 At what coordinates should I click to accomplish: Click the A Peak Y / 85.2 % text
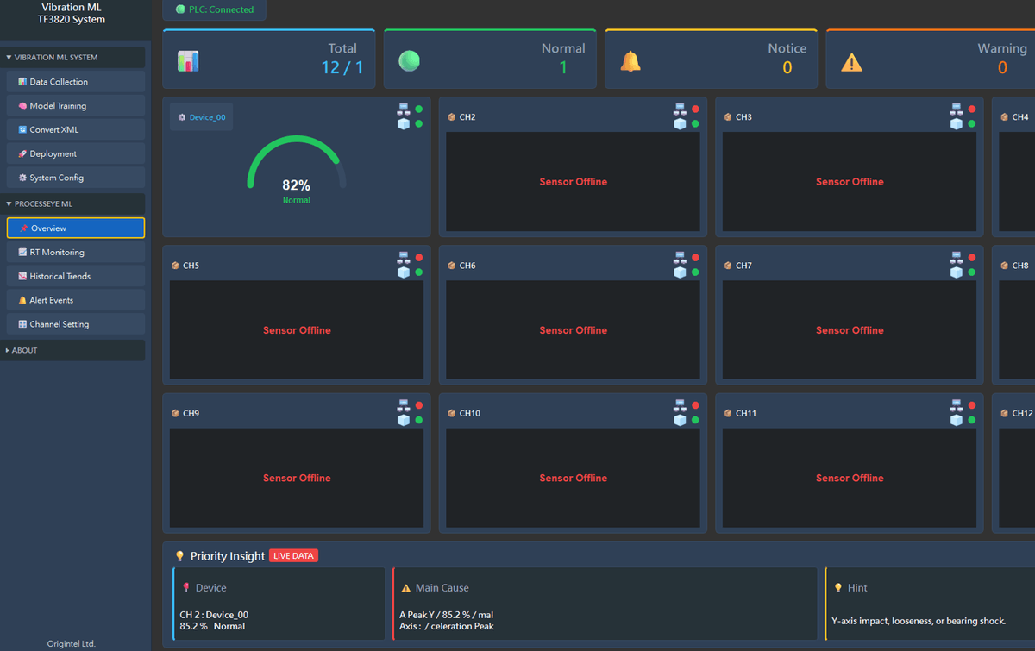pos(446,615)
